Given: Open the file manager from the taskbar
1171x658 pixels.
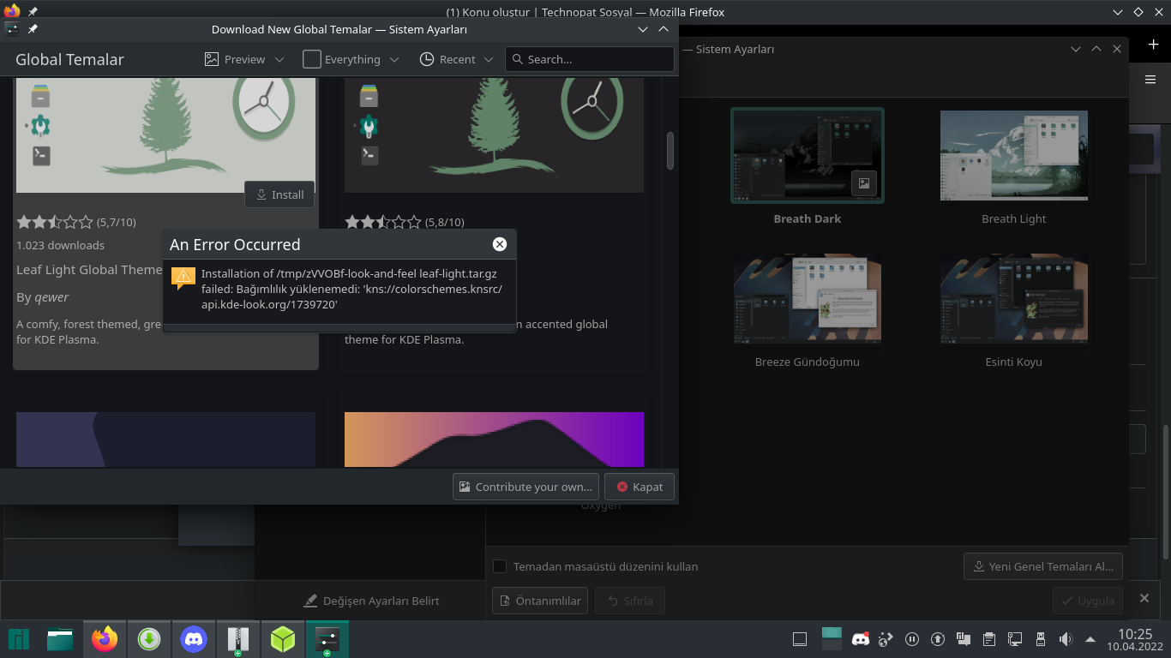Looking at the screenshot, I should coord(60,639).
